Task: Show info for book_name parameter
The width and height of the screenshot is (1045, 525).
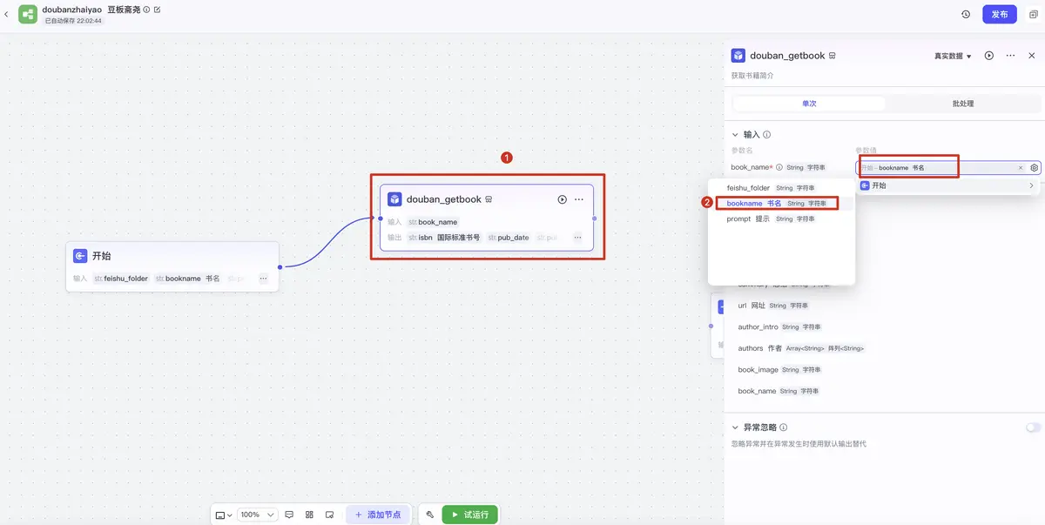Action: pyautogui.click(x=779, y=167)
